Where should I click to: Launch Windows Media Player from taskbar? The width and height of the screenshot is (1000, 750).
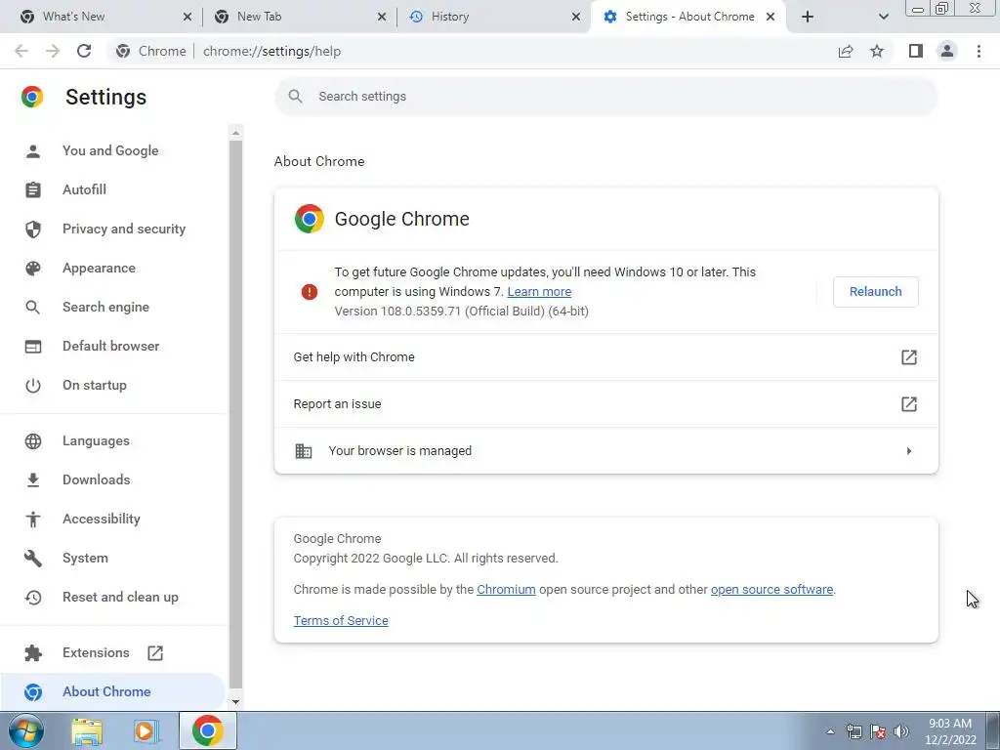pyautogui.click(x=146, y=731)
